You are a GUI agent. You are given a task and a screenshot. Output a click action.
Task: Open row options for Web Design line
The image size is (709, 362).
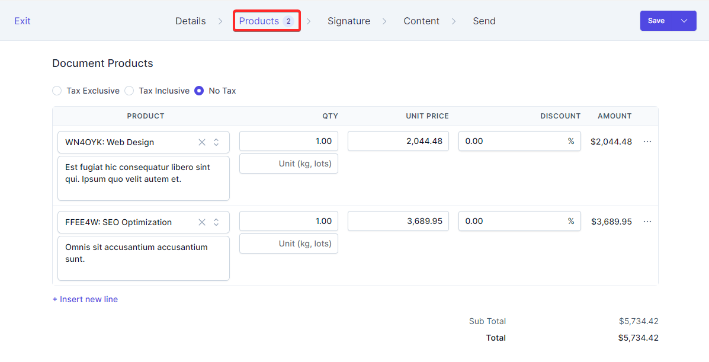point(647,142)
